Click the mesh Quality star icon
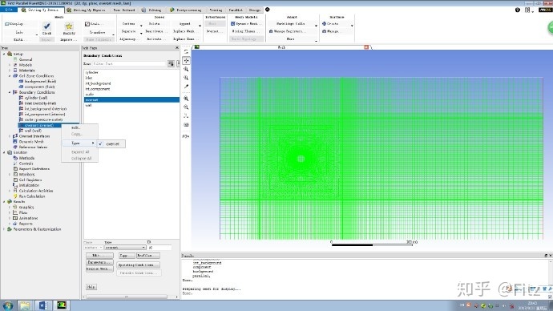The image size is (553, 311). (69, 26)
